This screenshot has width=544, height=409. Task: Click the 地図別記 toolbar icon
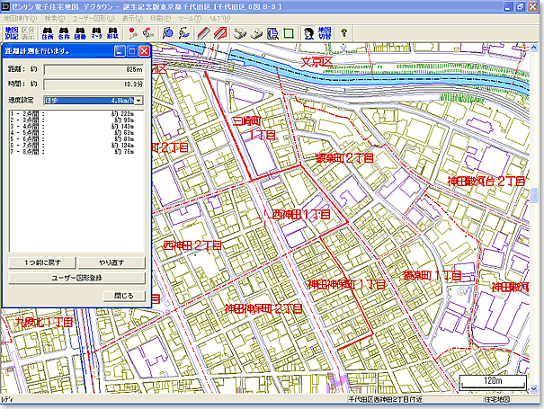(x=12, y=33)
